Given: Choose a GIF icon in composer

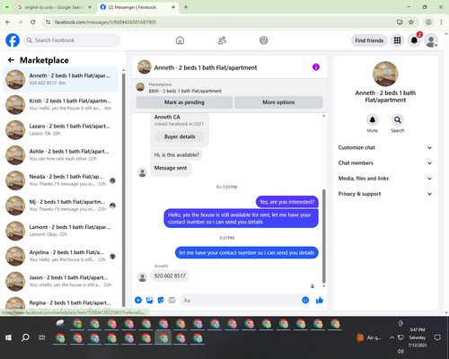Looking at the screenshot, I should [x=172, y=300].
